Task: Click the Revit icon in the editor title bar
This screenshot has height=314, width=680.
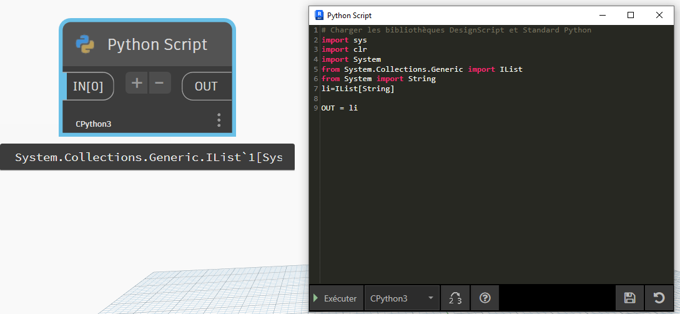Action: coord(319,15)
